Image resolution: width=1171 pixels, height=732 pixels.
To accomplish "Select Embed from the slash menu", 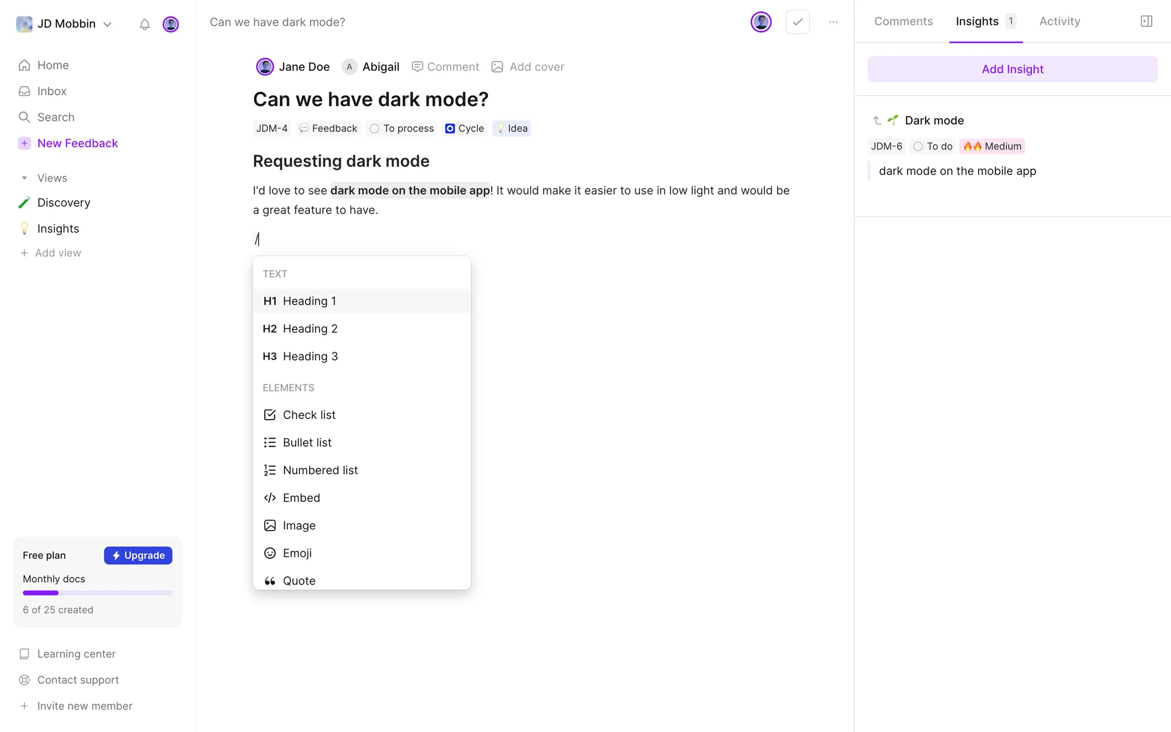I will point(301,498).
